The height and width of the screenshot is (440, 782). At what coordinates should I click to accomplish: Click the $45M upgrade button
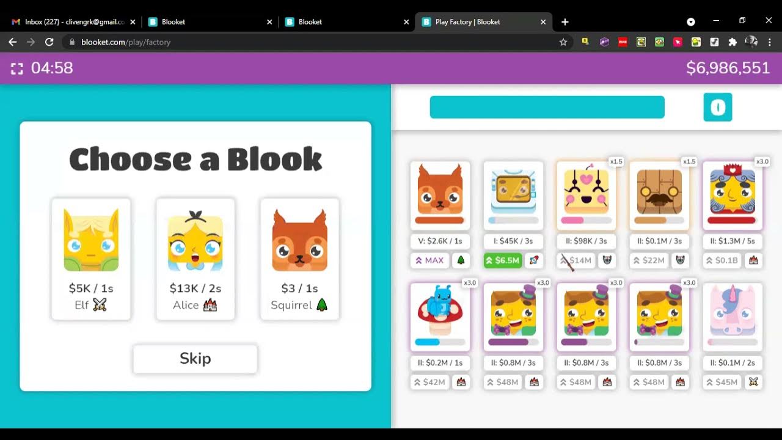tap(723, 383)
